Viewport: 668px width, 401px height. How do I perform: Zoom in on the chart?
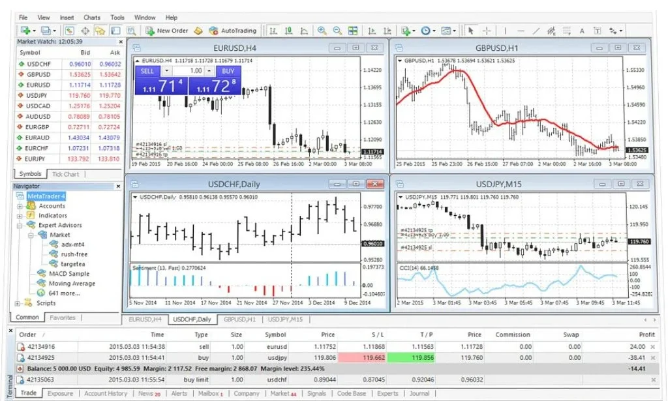pos(322,31)
